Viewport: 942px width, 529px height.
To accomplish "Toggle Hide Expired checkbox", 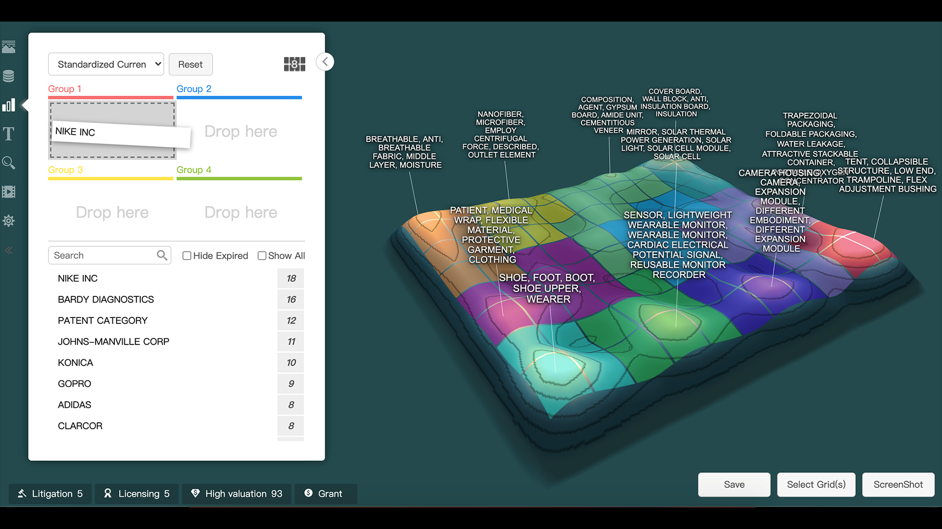I will (187, 255).
